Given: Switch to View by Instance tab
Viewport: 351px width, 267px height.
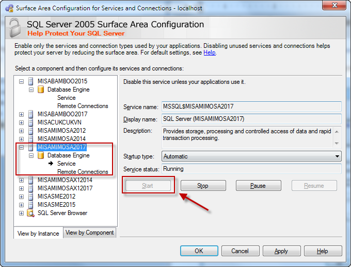Looking at the screenshot, I should click(x=38, y=234).
